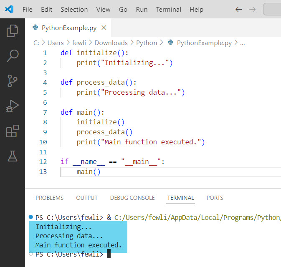This screenshot has width=281, height=267.
Task: Select the TERMINAL panel tab
Action: (180, 198)
